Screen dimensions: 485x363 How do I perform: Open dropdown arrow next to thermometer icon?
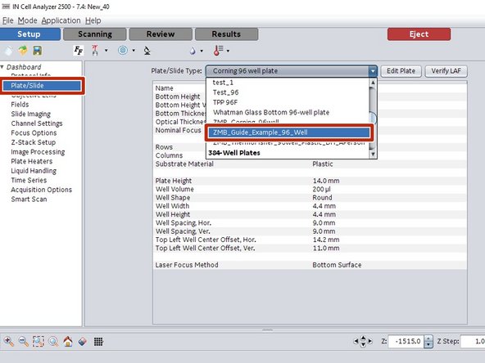point(228,51)
